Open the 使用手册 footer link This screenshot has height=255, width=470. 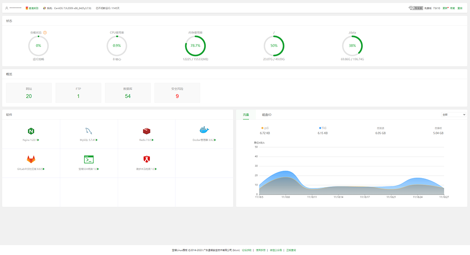tap(261, 250)
